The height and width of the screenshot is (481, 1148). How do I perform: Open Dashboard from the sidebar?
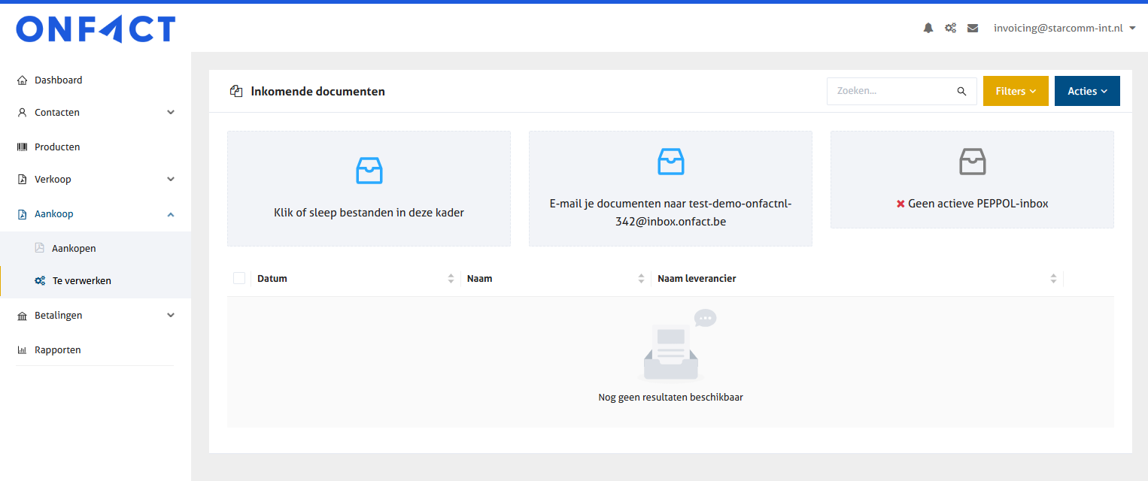(x=59, y=80)
